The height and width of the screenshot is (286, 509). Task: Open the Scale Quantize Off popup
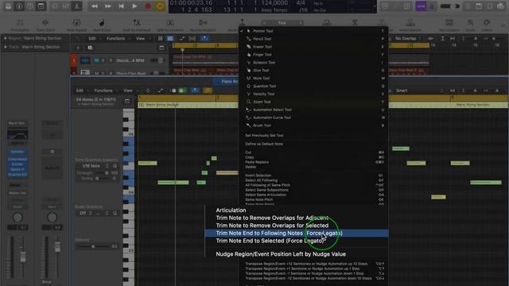(x=85, y=213)
